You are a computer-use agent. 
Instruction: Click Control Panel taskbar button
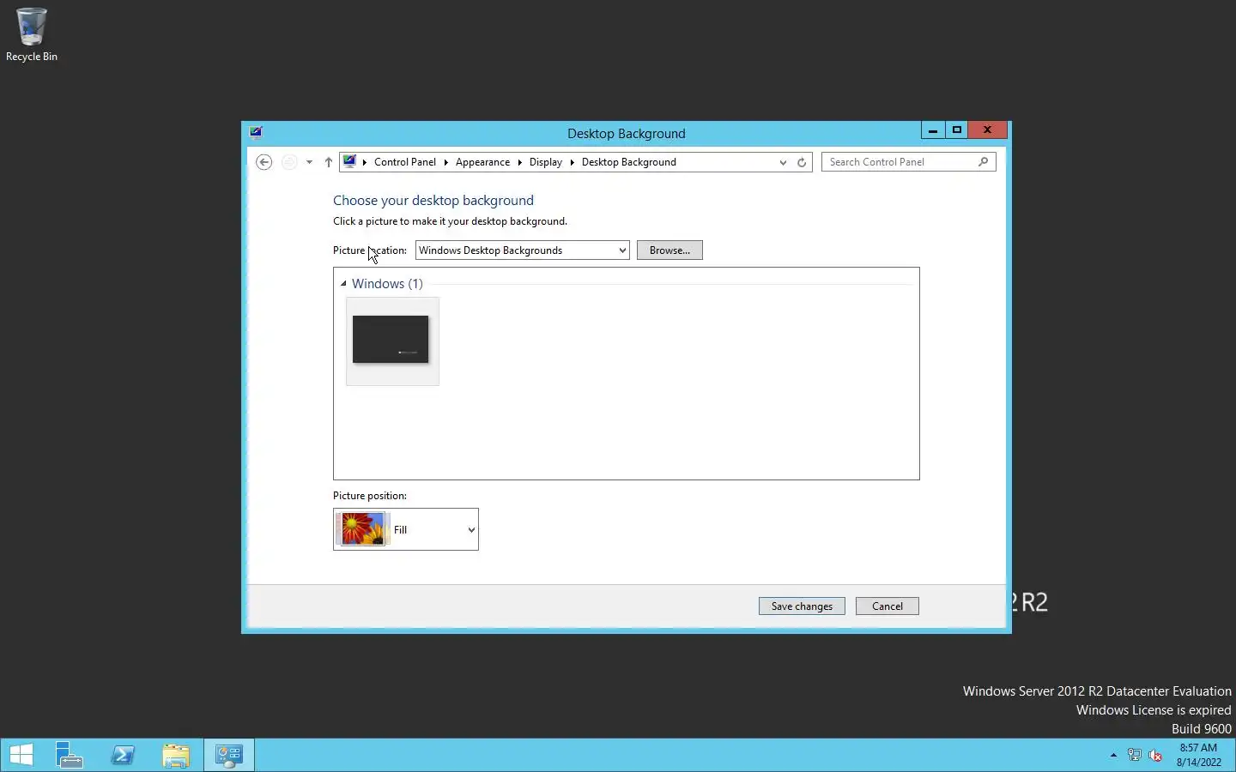(229, 756)
